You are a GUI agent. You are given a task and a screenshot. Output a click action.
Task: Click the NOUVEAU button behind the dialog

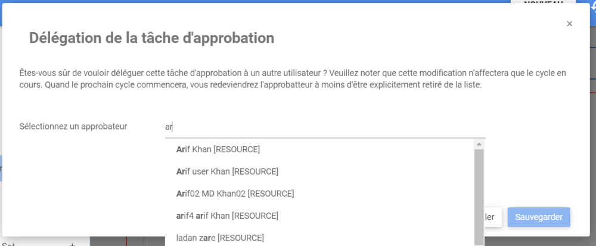coord(542,3)
